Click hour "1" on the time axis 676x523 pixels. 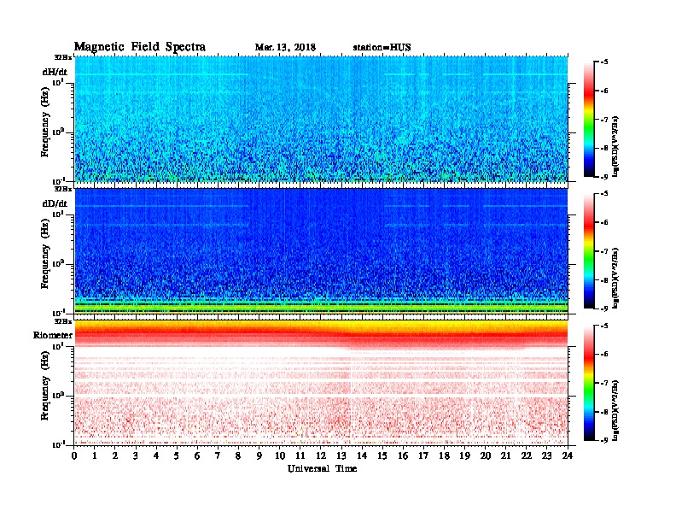(x=95, y=455)
